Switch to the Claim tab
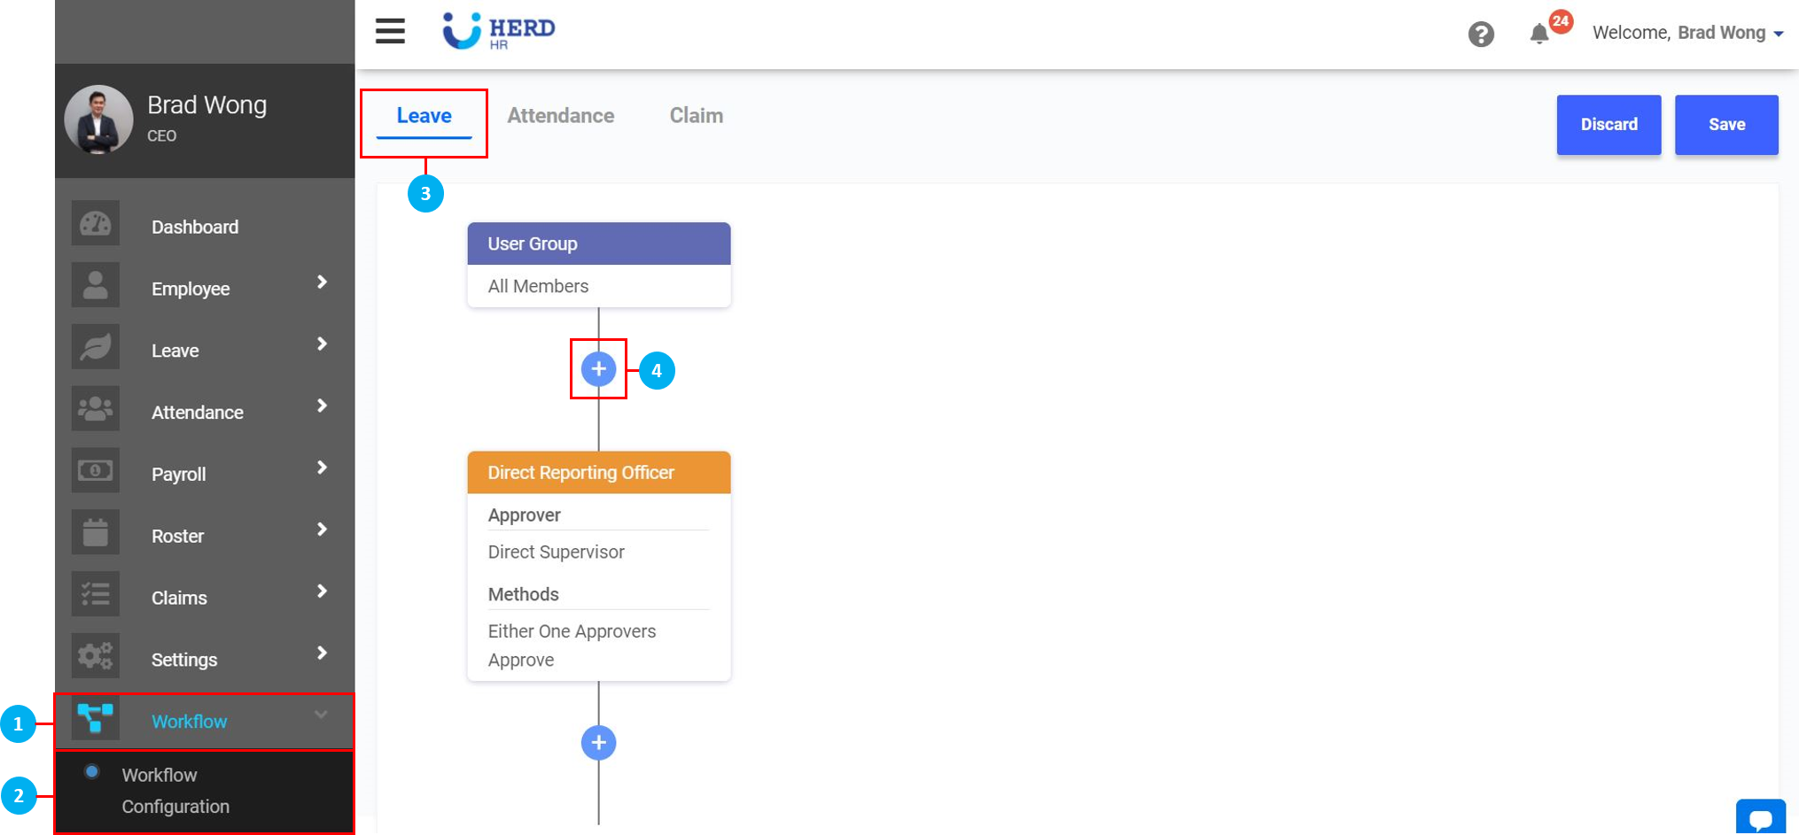This screenshot has height=835, width=1799. coord(696,116)
